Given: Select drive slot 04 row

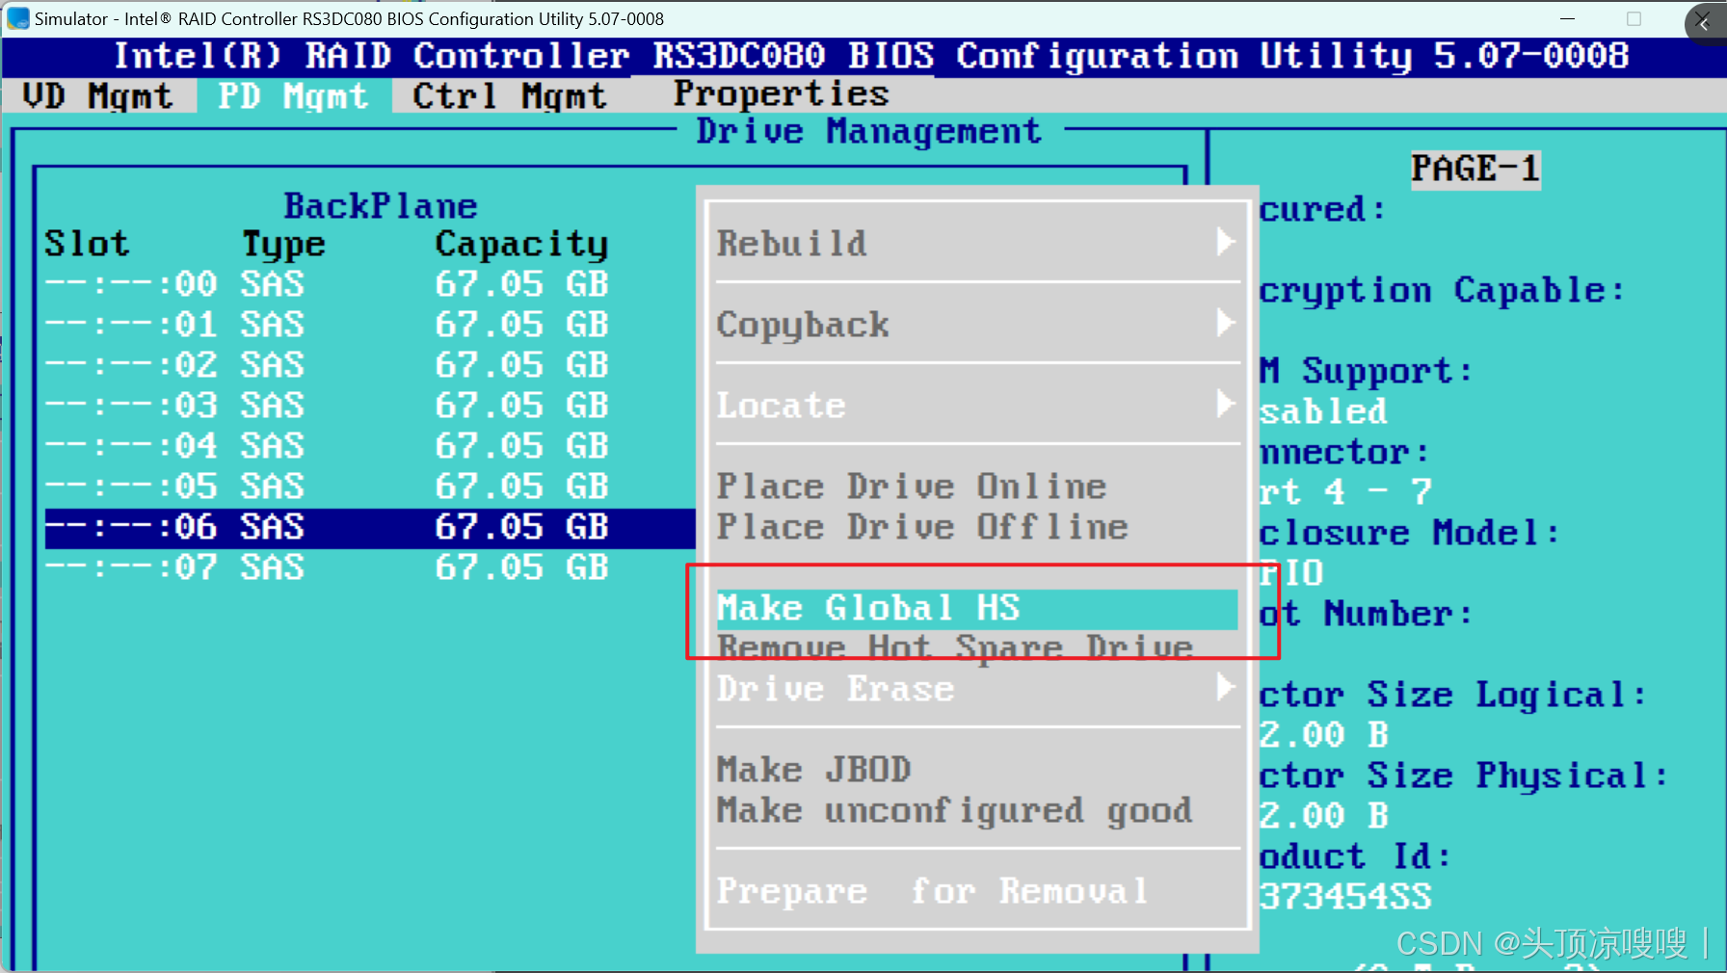Looking at the screenshot, I should tap(370, 446).
